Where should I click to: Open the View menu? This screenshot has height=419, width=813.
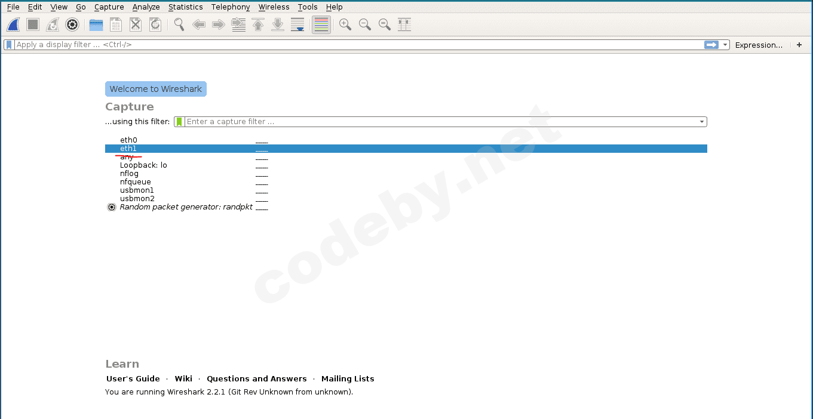(59, 7)
